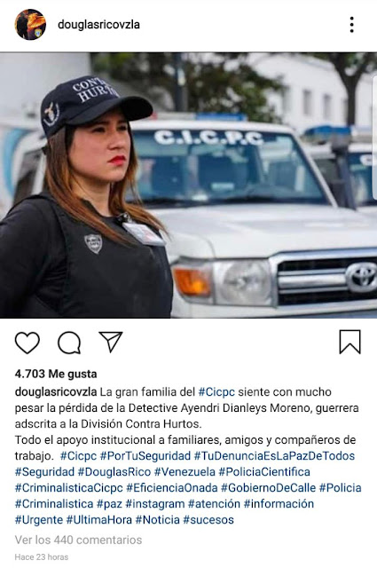Open douglasricovzla username in caption

tap(56, 392)
